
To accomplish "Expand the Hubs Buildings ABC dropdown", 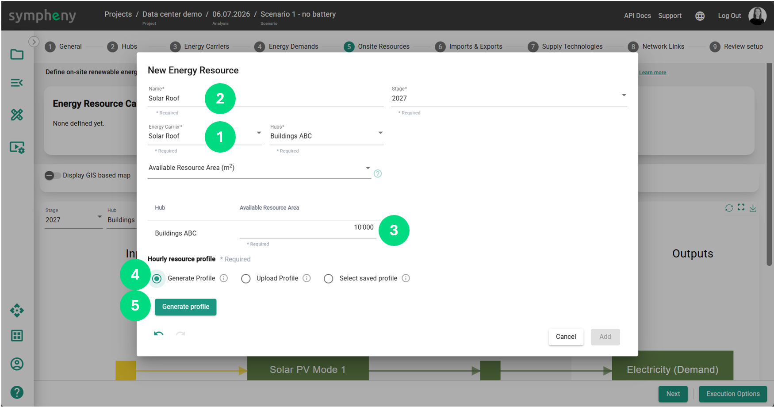I will 326,135.
